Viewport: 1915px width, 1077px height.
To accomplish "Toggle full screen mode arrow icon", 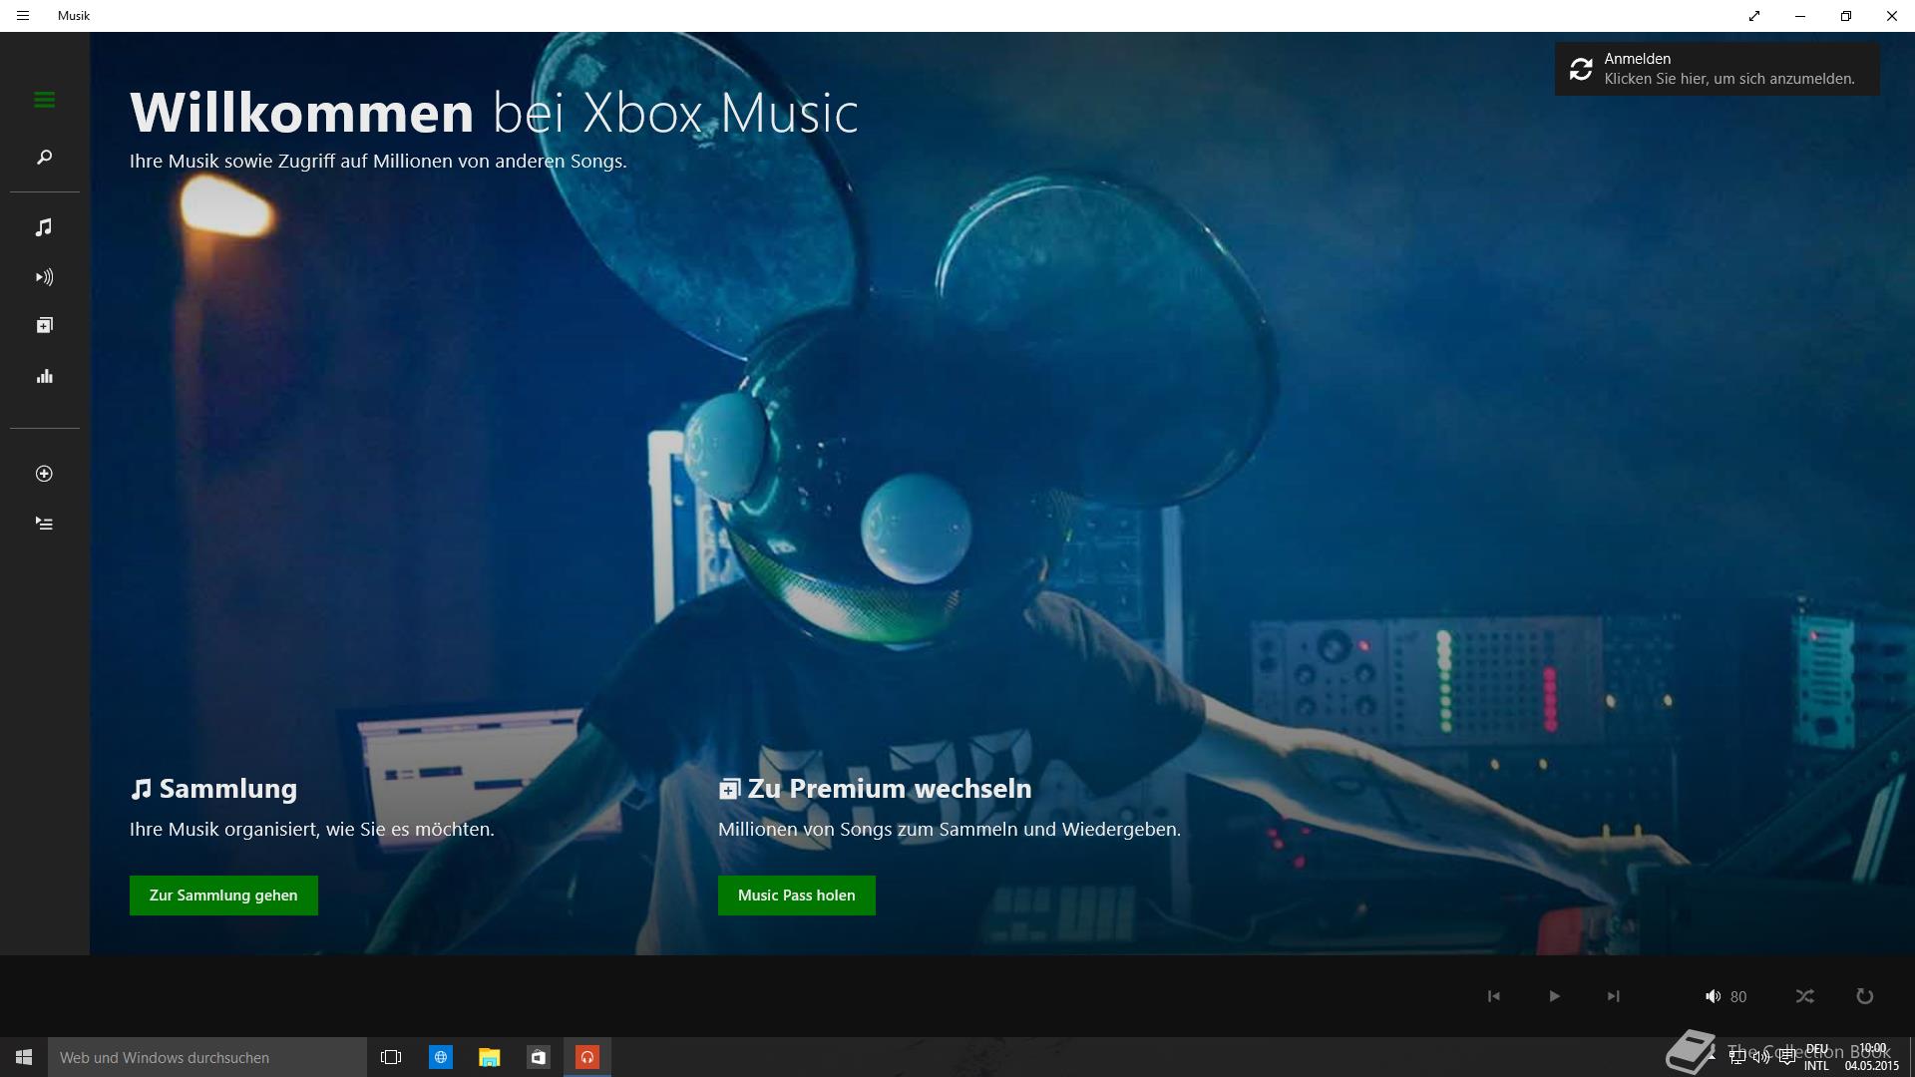I will click(x=1754, y=16).
